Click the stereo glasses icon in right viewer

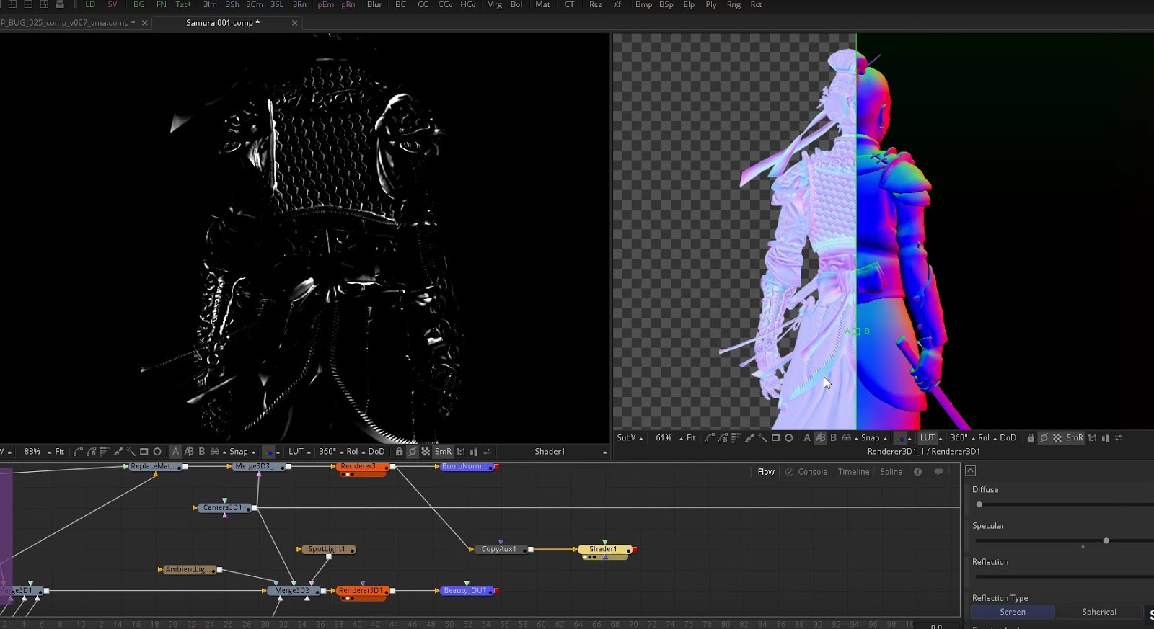[x=846, y=438]
